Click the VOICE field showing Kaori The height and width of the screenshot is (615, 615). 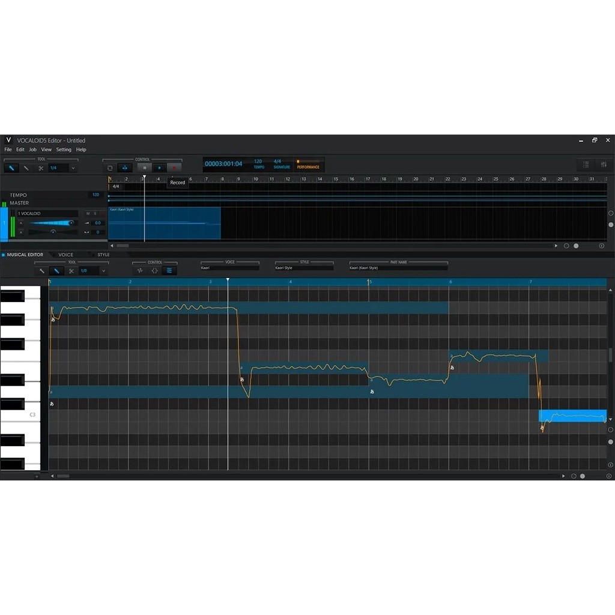[x=230, y=268]
